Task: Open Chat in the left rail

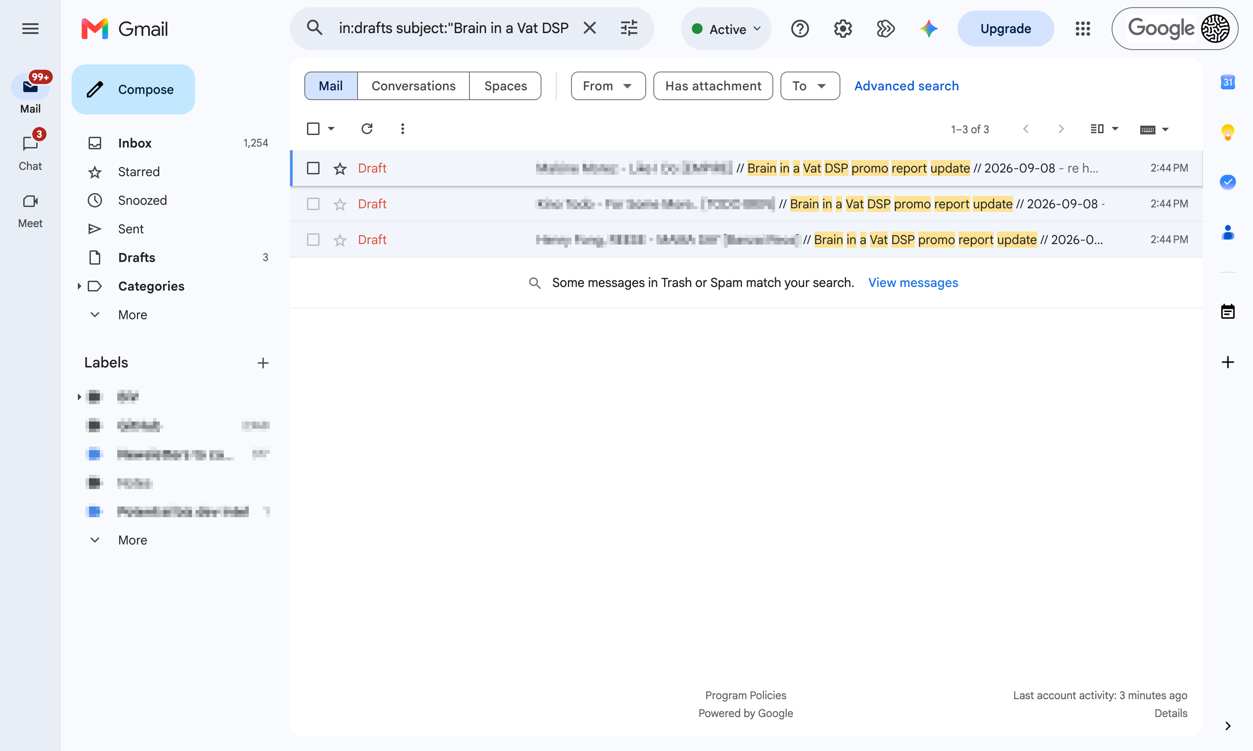Action: click(x=30, y=152)
